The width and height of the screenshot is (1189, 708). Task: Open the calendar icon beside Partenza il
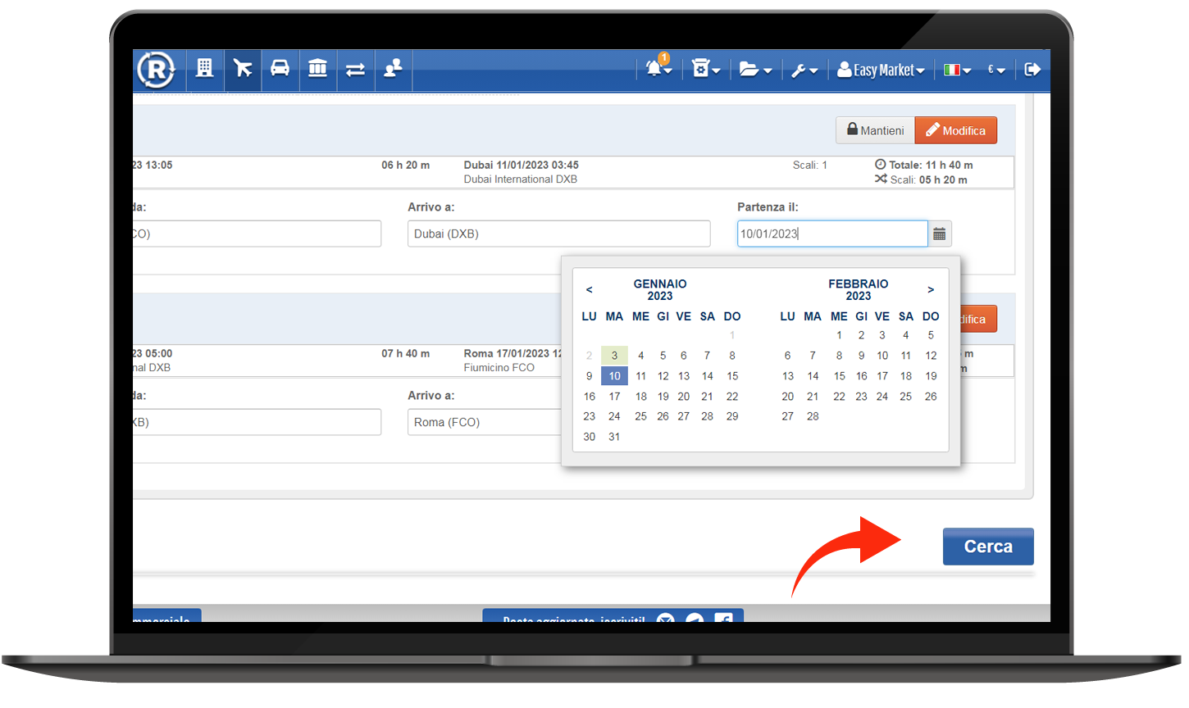click(940, 234)
